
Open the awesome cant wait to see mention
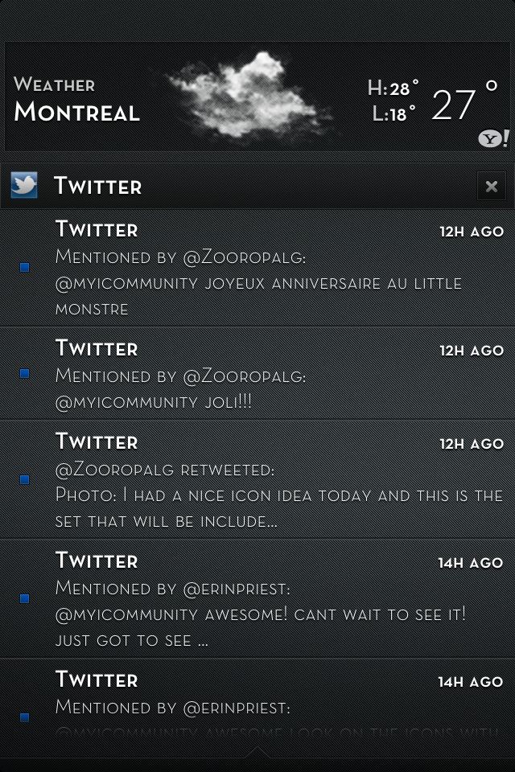[x=257, y=598]
